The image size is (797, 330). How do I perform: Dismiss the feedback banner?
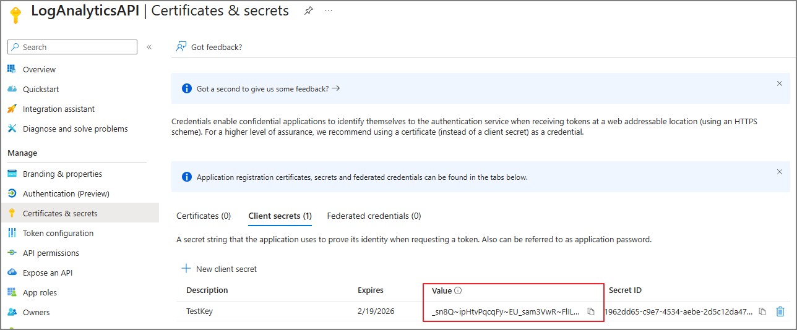pos(780,83)
